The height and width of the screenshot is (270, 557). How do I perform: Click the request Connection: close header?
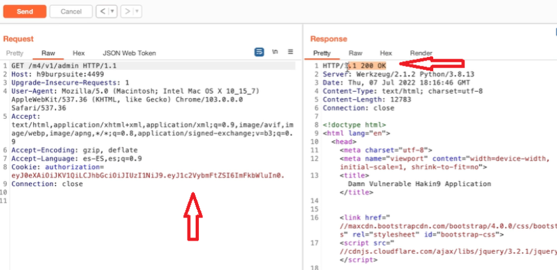pyautogui.click(x=47, y=184)
